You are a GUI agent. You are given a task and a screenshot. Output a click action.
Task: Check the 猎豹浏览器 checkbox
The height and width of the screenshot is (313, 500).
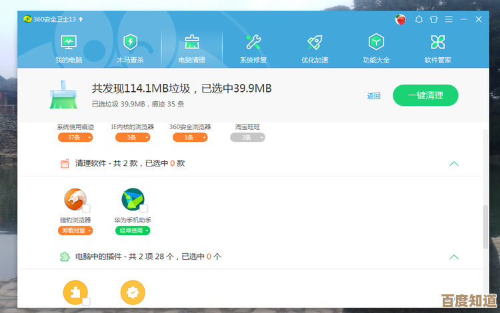pos(86,208)
